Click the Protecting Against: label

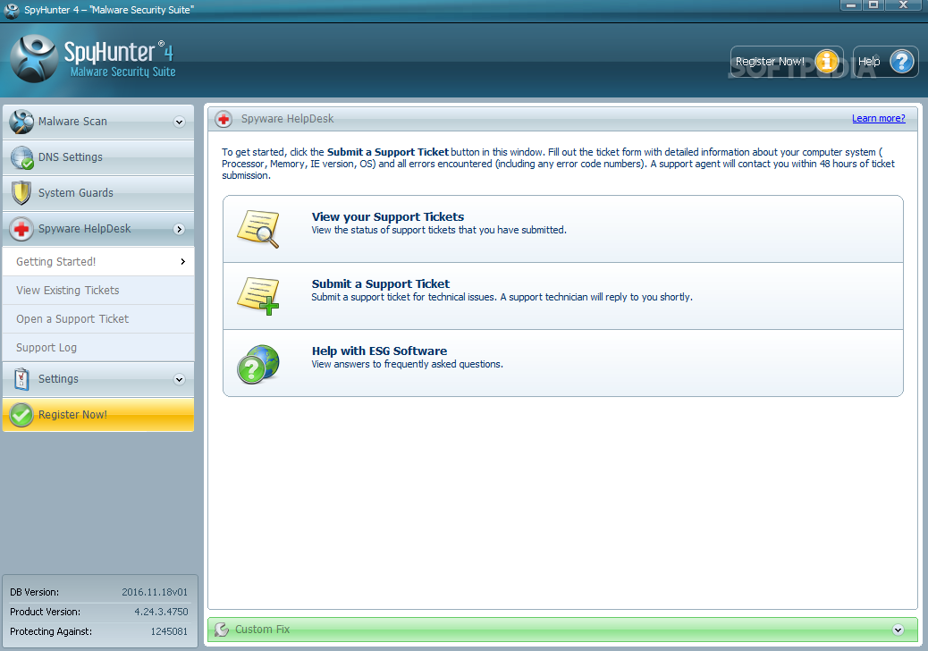(51, 631)
